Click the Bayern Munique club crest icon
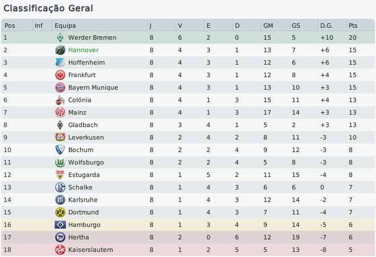 tap(60, 87)
